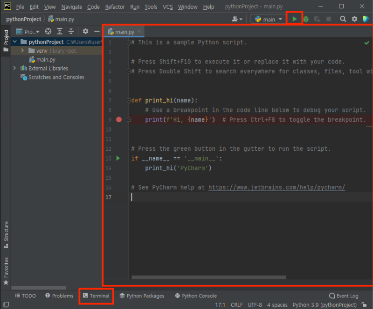Click the run gutter arrow on line 13
This screenshot has width=373, height=309.
(118, 159)
